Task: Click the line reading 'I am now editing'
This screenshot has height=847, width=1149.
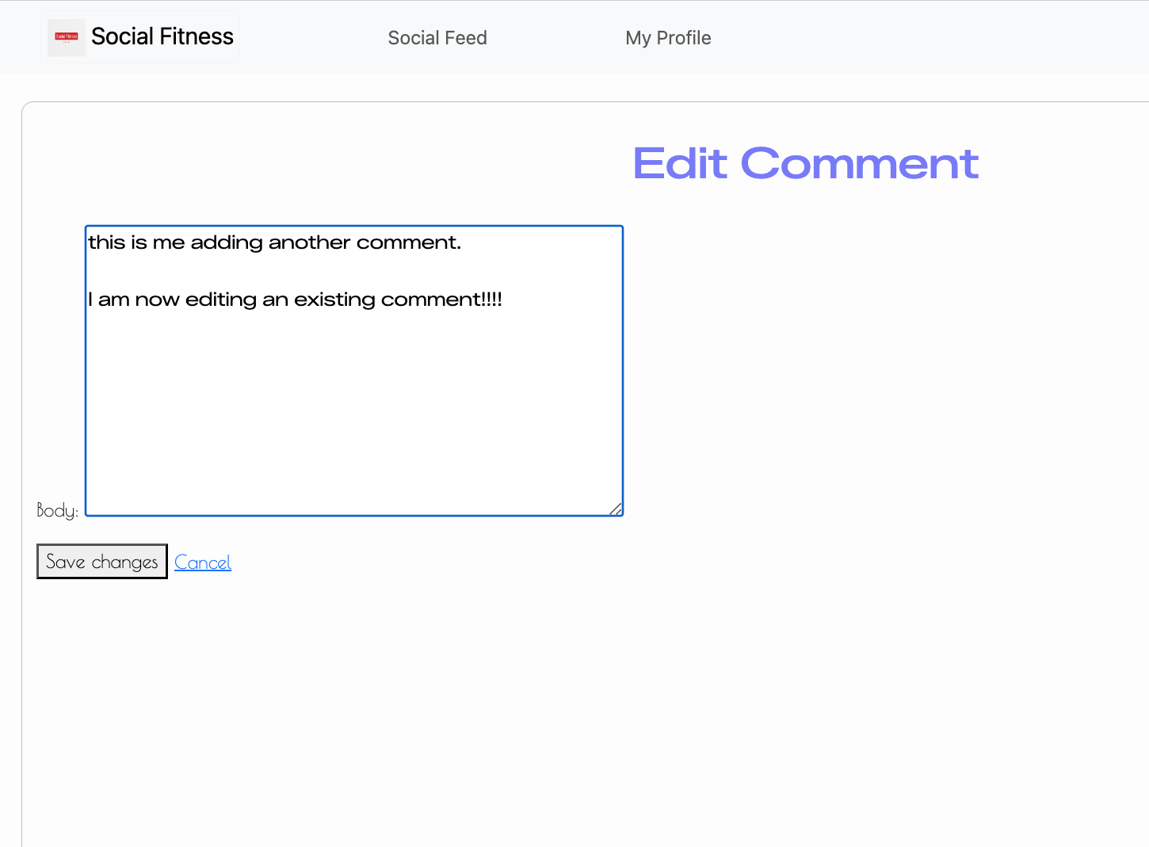Action: pos(295,300)
